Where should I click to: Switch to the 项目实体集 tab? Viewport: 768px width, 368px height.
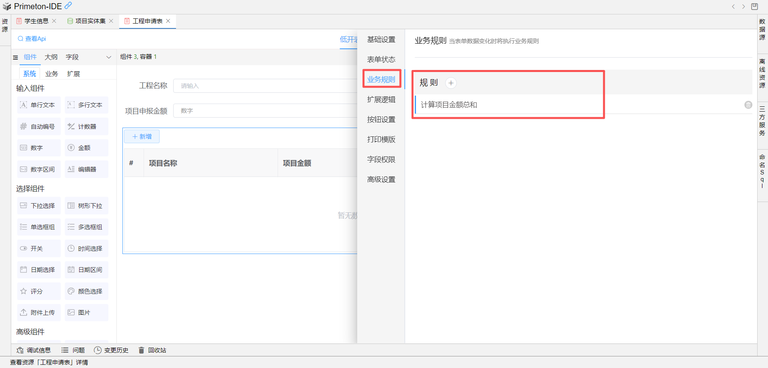90,21
